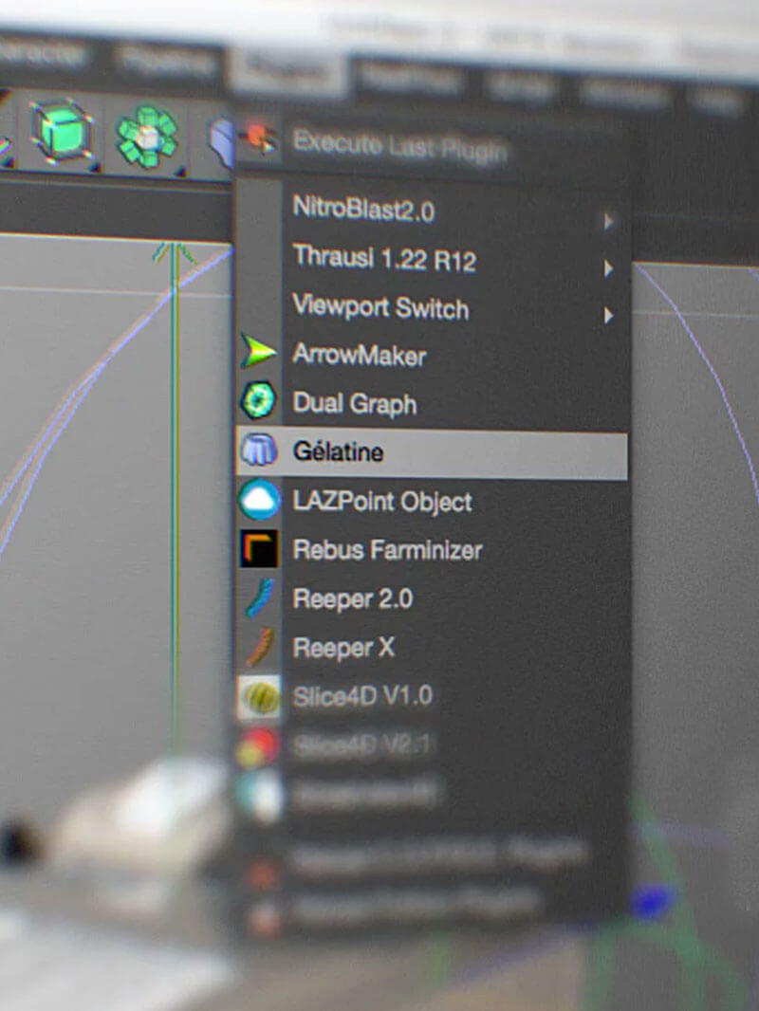Click the Execute Last Plugin icon
759x1011 pixels.
click(259, 138)
